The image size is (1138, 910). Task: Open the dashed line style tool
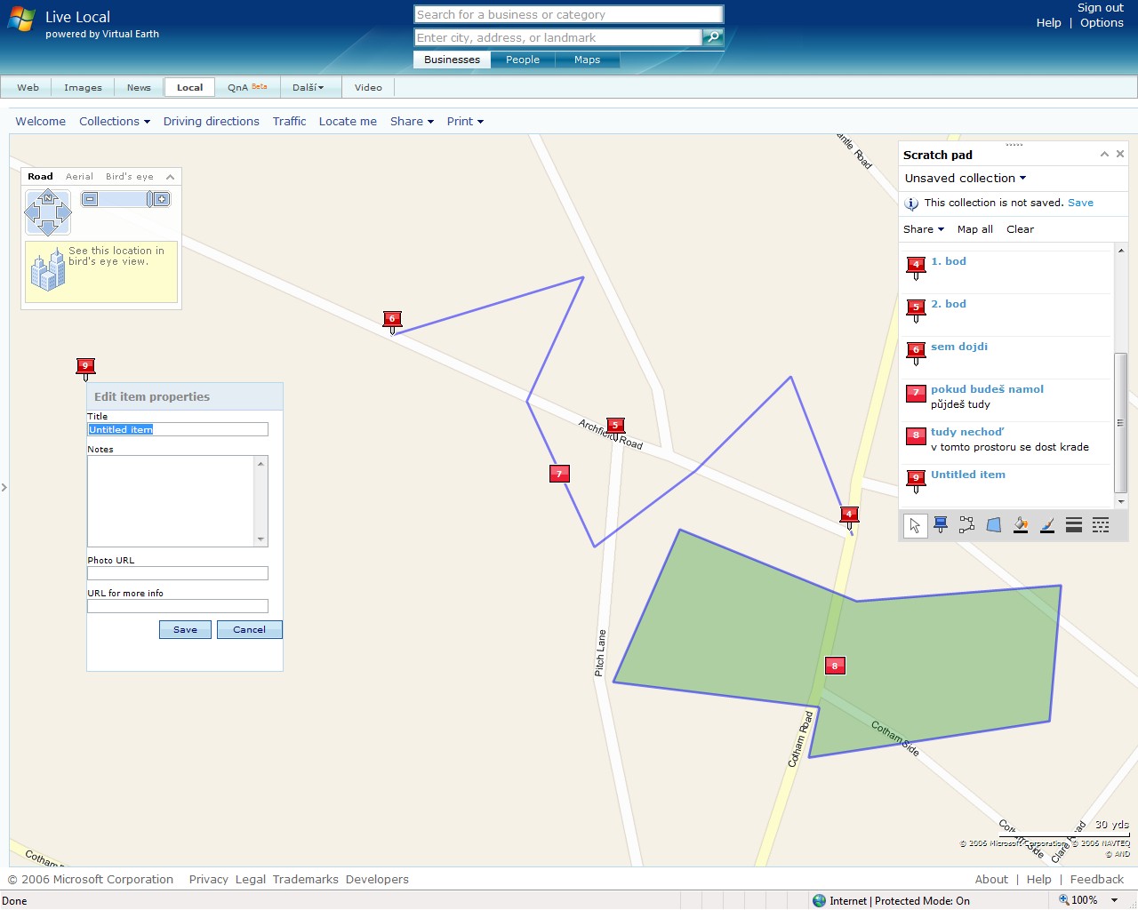pos(1101,525)
